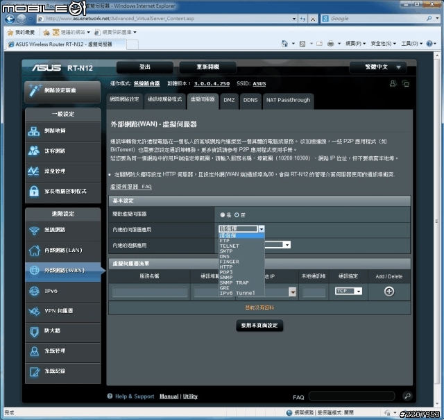Choose IPv6 Tunnel from the list
Viewport: 444px width, 420px height.
241,294
